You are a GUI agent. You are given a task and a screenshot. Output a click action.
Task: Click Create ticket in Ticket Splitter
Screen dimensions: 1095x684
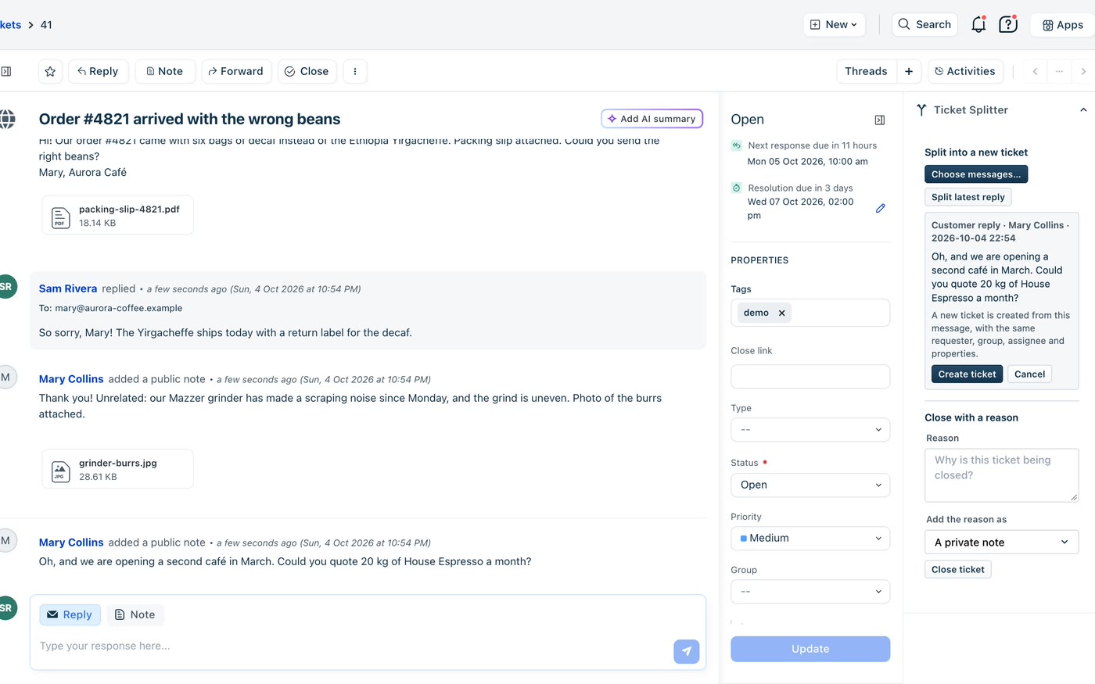coord(967,374)
